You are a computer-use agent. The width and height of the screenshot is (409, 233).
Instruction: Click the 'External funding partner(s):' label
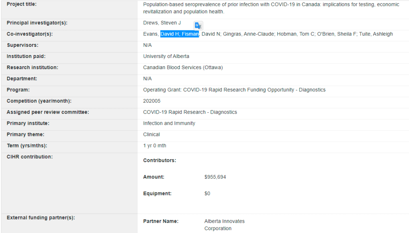pyautogui.click(x=41, y=218)
